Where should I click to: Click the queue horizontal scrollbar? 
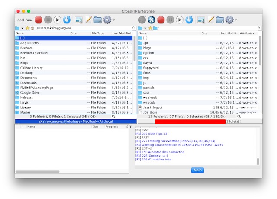(38, 171)
